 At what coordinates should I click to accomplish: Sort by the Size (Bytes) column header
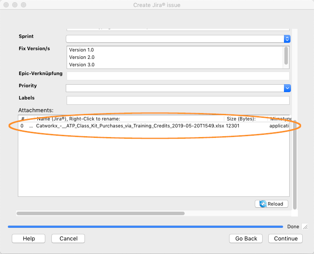241,119
